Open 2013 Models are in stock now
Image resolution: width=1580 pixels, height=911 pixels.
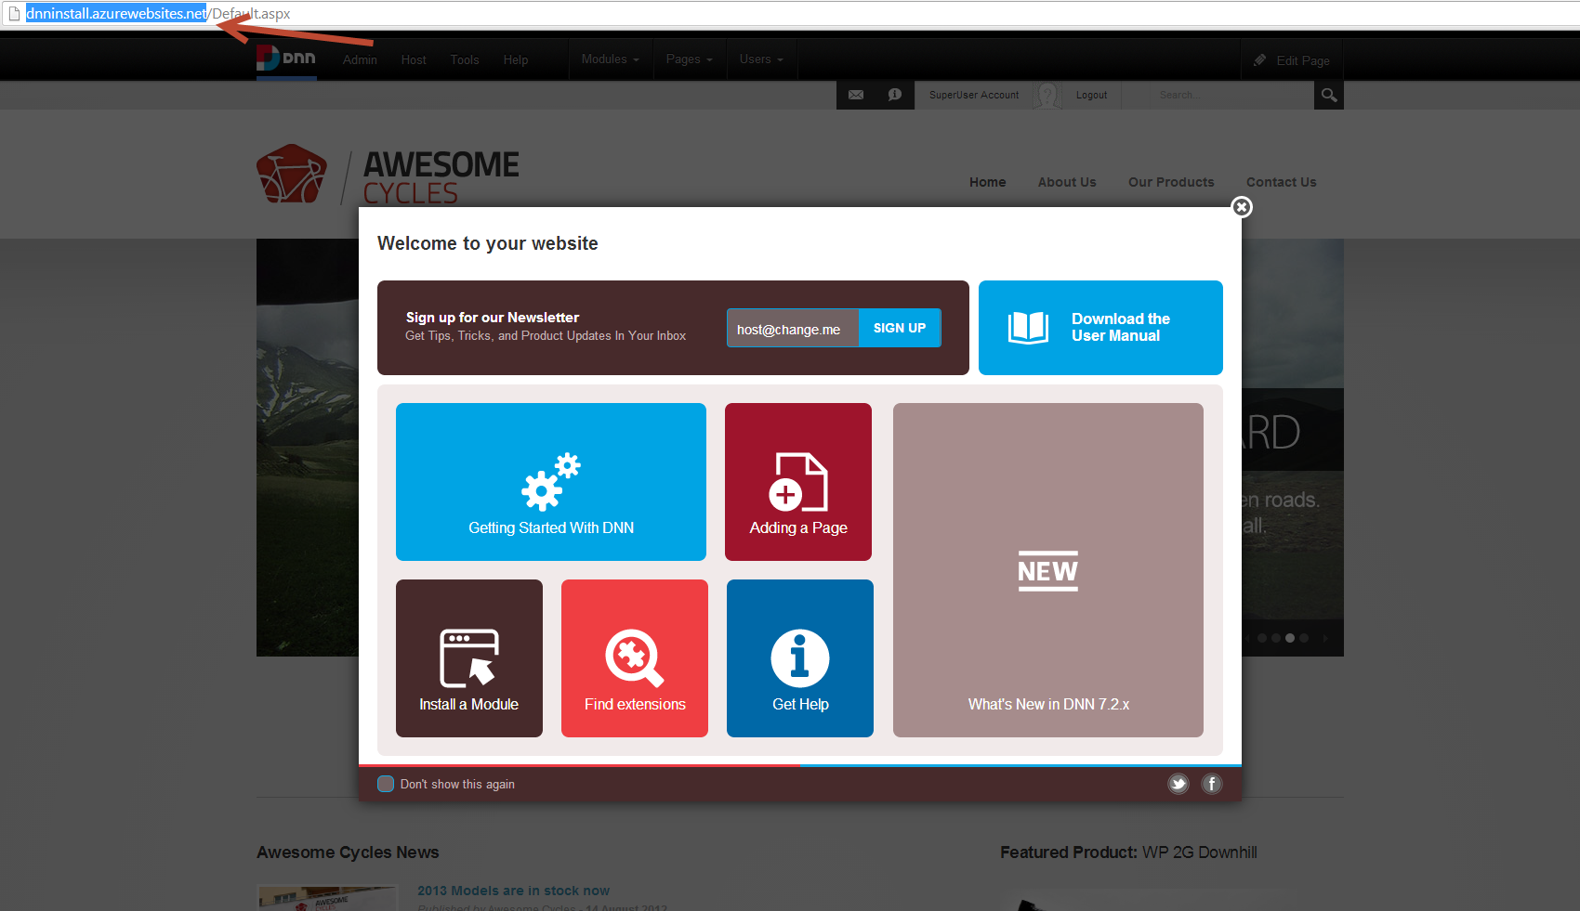(513, 891)
